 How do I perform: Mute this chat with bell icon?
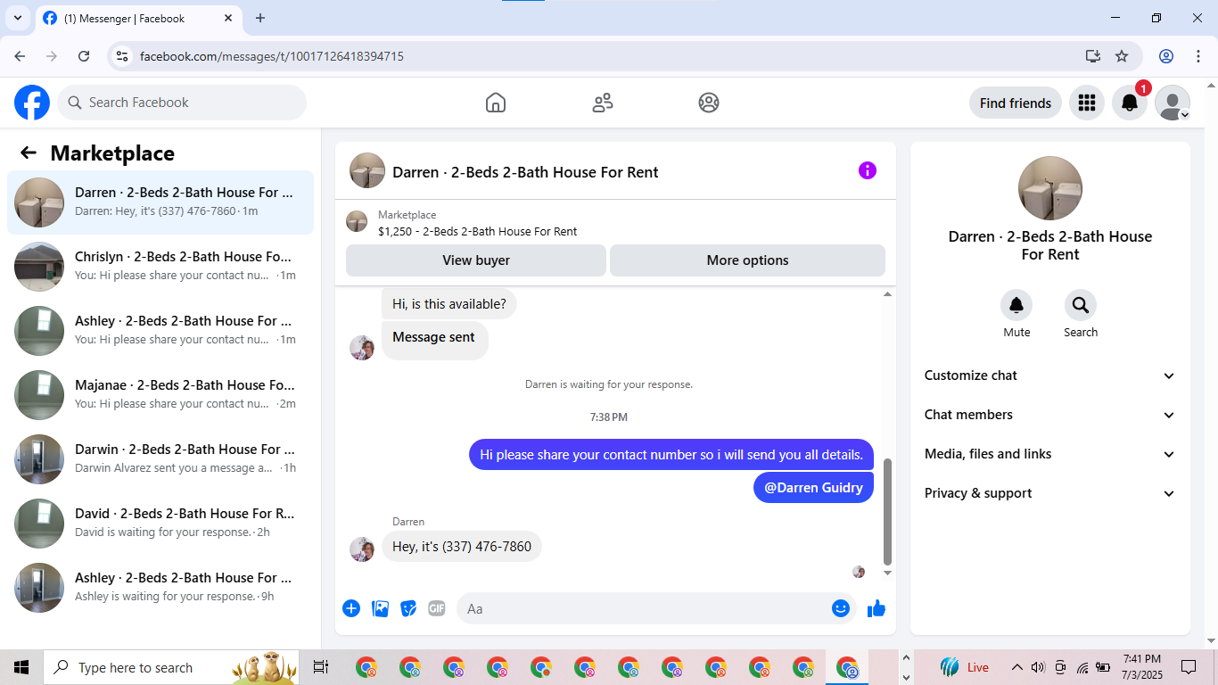[1016, 306]
